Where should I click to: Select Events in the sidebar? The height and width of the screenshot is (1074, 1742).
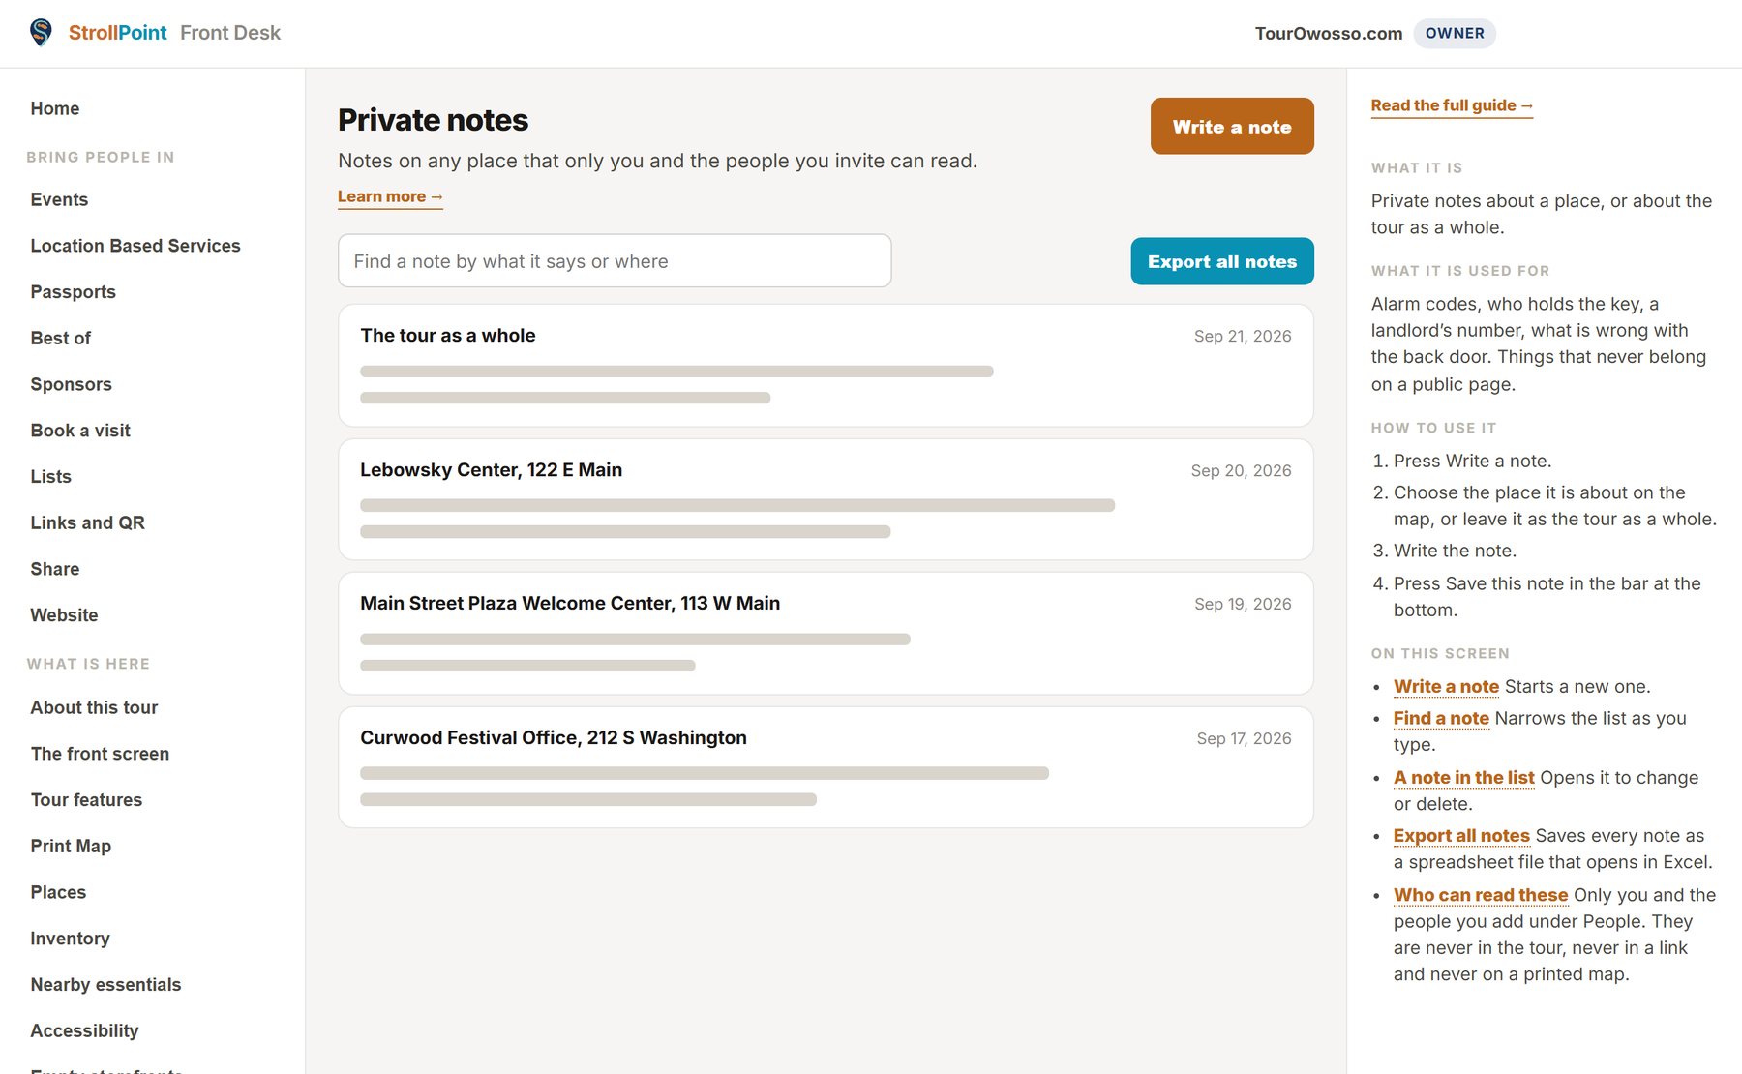point(59,199)
